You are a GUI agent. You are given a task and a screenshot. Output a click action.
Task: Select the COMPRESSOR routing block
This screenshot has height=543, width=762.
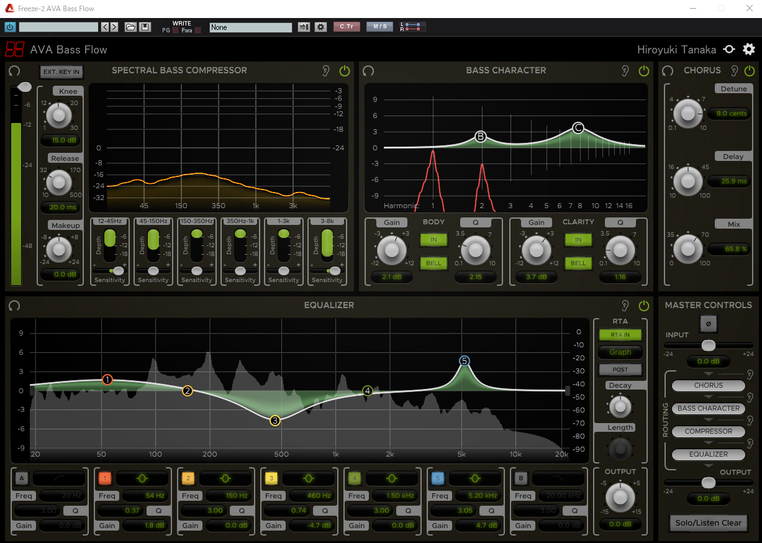pos(708,431)
